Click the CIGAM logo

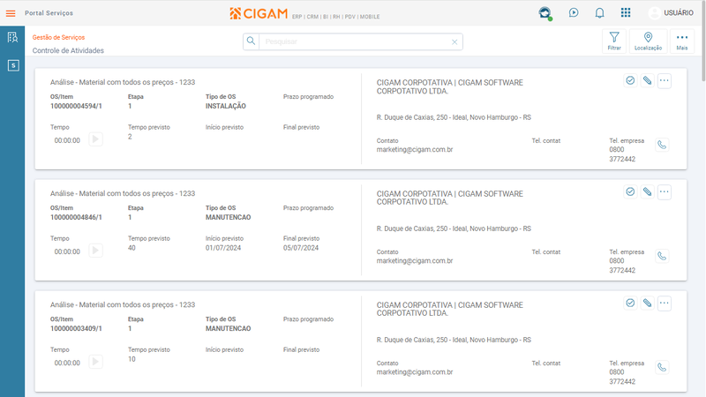point(259,13)
